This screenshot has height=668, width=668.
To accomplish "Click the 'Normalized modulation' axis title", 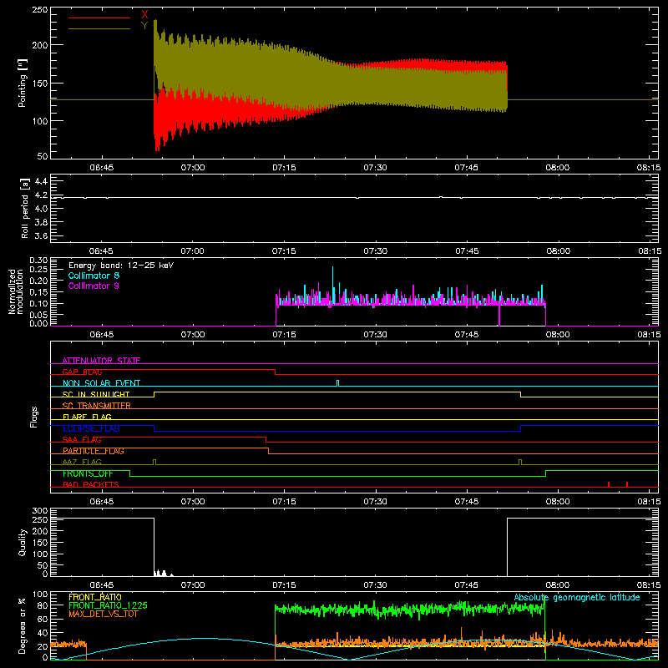I will (x=18, y=291).
